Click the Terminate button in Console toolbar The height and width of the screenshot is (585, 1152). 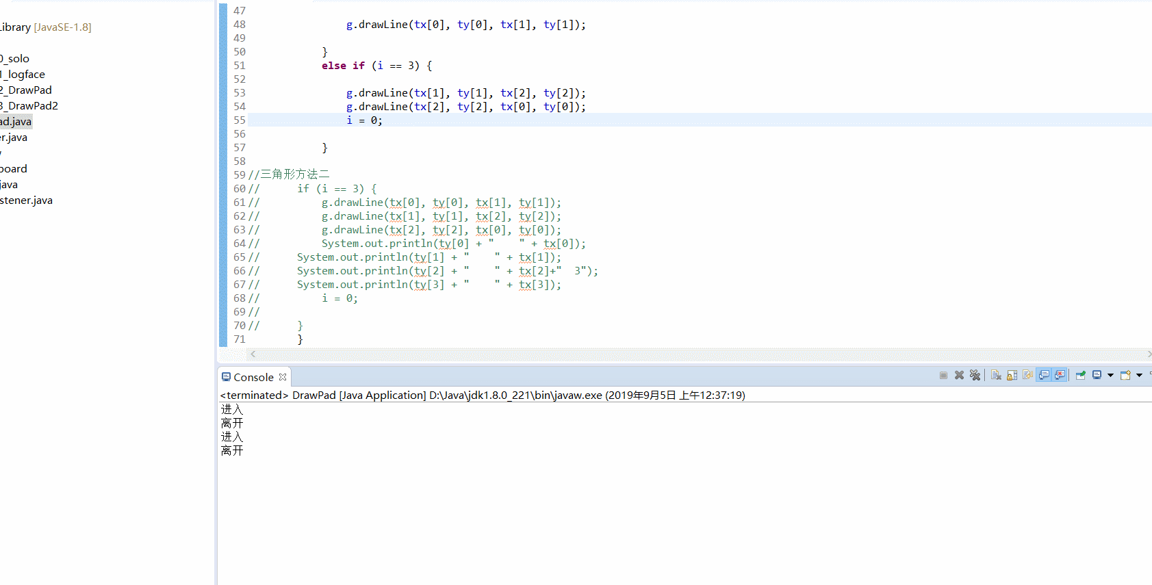click(943, 375)
